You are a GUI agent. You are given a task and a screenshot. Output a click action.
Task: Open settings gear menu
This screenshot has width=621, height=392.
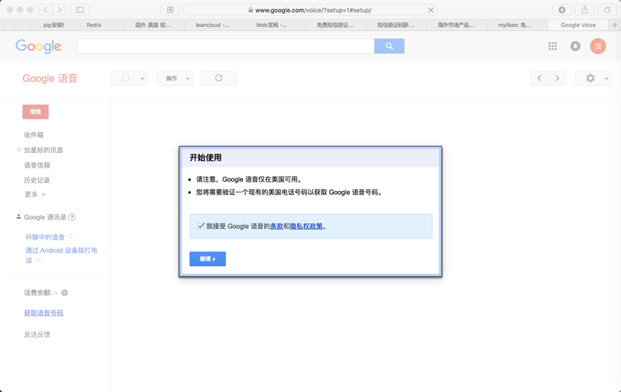(593, 78)
